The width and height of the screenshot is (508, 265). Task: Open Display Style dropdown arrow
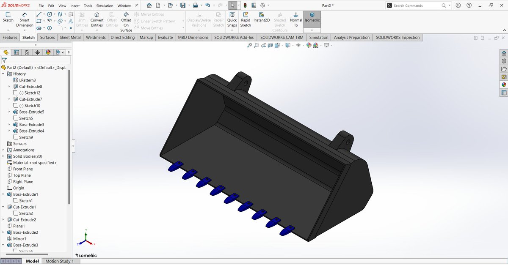click(x=293, y=45)
